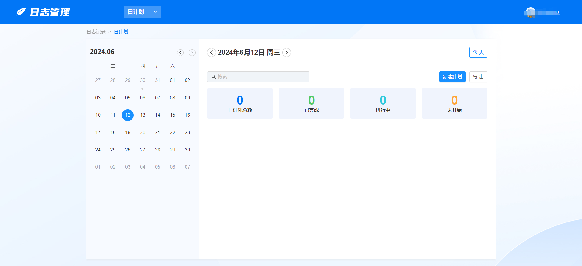Image resolution: width=582 pixels, height=266 pixels.
Task: Open the 未开始 stat card
Action: point(454,103)
